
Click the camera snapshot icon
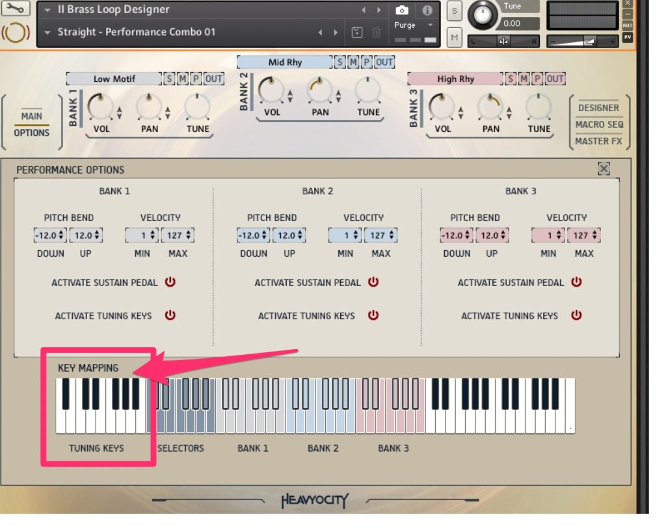pyautogui.click(x=402, y=10)
